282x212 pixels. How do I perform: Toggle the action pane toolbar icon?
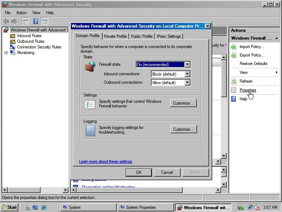click(44, 21)
